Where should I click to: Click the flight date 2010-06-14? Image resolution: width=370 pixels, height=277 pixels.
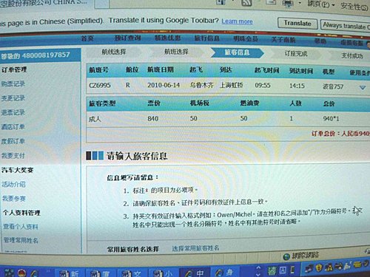164,85
